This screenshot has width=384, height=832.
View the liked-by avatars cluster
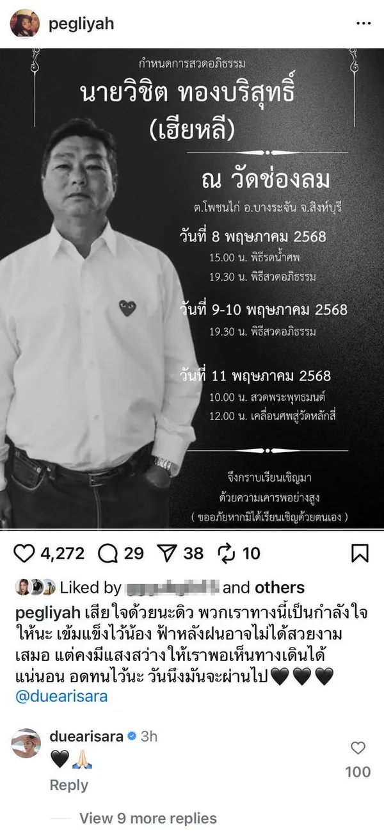[35, 587]
